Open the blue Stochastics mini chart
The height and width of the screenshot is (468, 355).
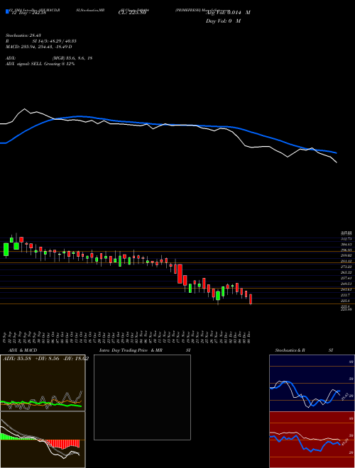(x=312, y=383)
